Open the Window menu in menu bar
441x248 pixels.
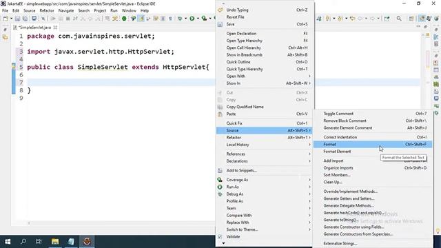tap(129, 11)
